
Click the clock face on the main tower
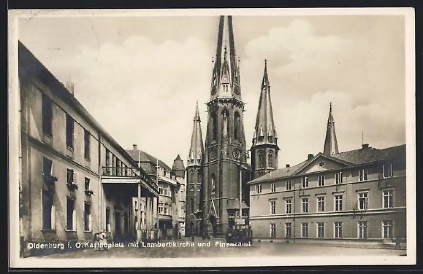click(236, 154)
